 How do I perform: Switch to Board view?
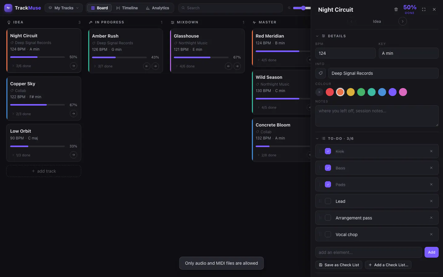[x=99, y=8]
